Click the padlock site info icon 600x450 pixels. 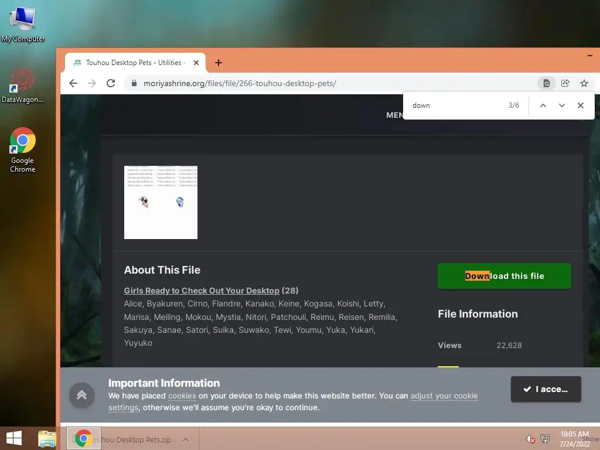(134, 83)
